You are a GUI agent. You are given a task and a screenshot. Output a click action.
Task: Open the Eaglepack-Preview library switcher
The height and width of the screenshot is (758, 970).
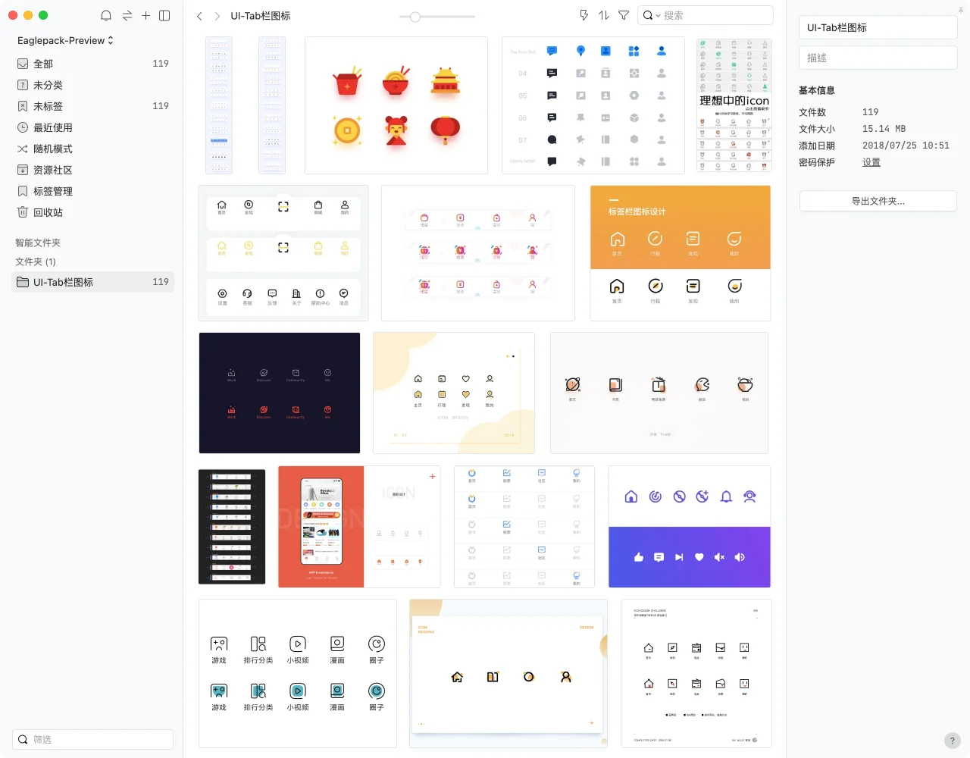coord(65,40)
